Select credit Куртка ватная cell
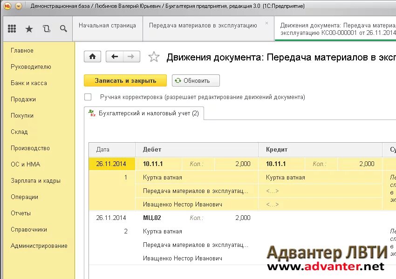Viewport: 396px width, 279px height. [x=320, y=178]
